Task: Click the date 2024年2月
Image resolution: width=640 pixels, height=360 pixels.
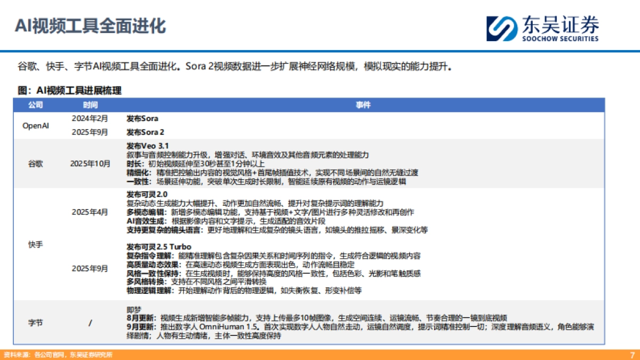Action: click(90, 119)
